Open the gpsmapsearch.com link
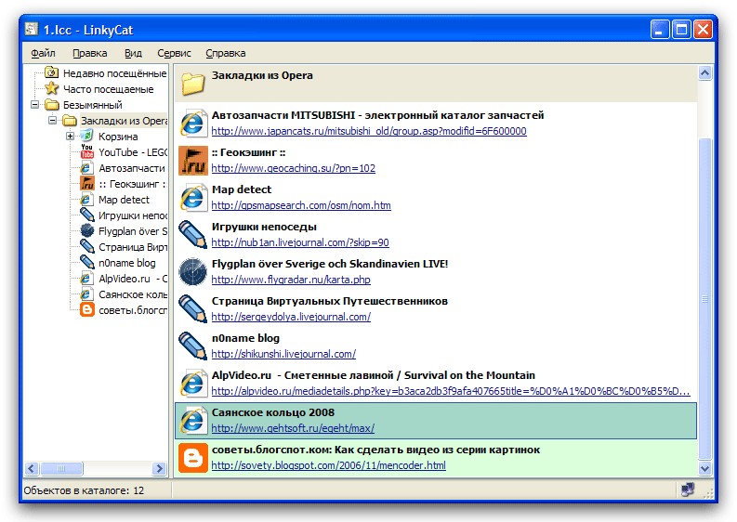This screenshot has height=522, width=737. coord(301,205)
